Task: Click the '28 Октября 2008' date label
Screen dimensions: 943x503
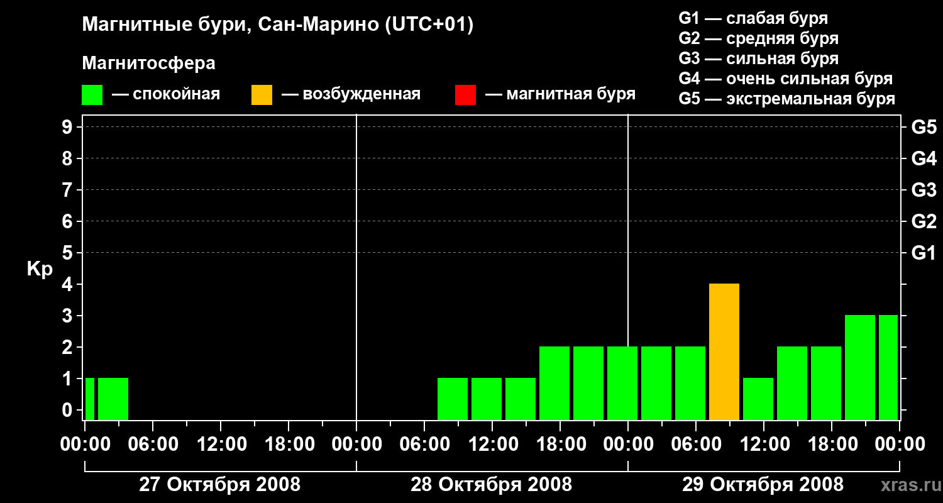Action: (x=492, y=484)
